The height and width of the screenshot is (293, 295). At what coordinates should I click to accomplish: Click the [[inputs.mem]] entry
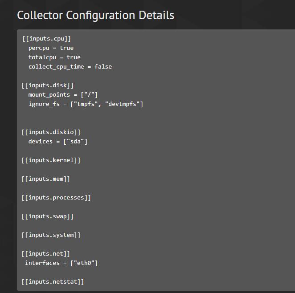click(46, 179)
